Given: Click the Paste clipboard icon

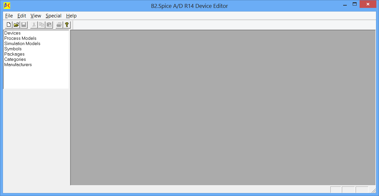Looking at the screenshot, I should 49,25.
